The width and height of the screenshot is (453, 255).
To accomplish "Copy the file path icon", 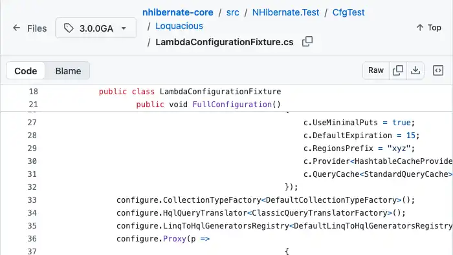I will pos(307,42).
